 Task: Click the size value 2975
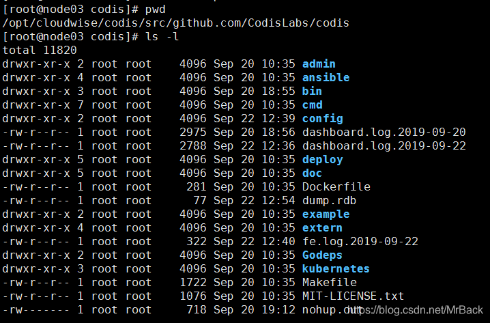tap(193, 132)
